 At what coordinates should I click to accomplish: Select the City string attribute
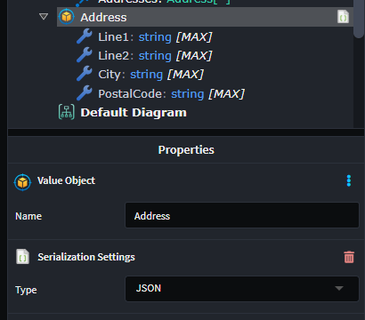(150, 75)
